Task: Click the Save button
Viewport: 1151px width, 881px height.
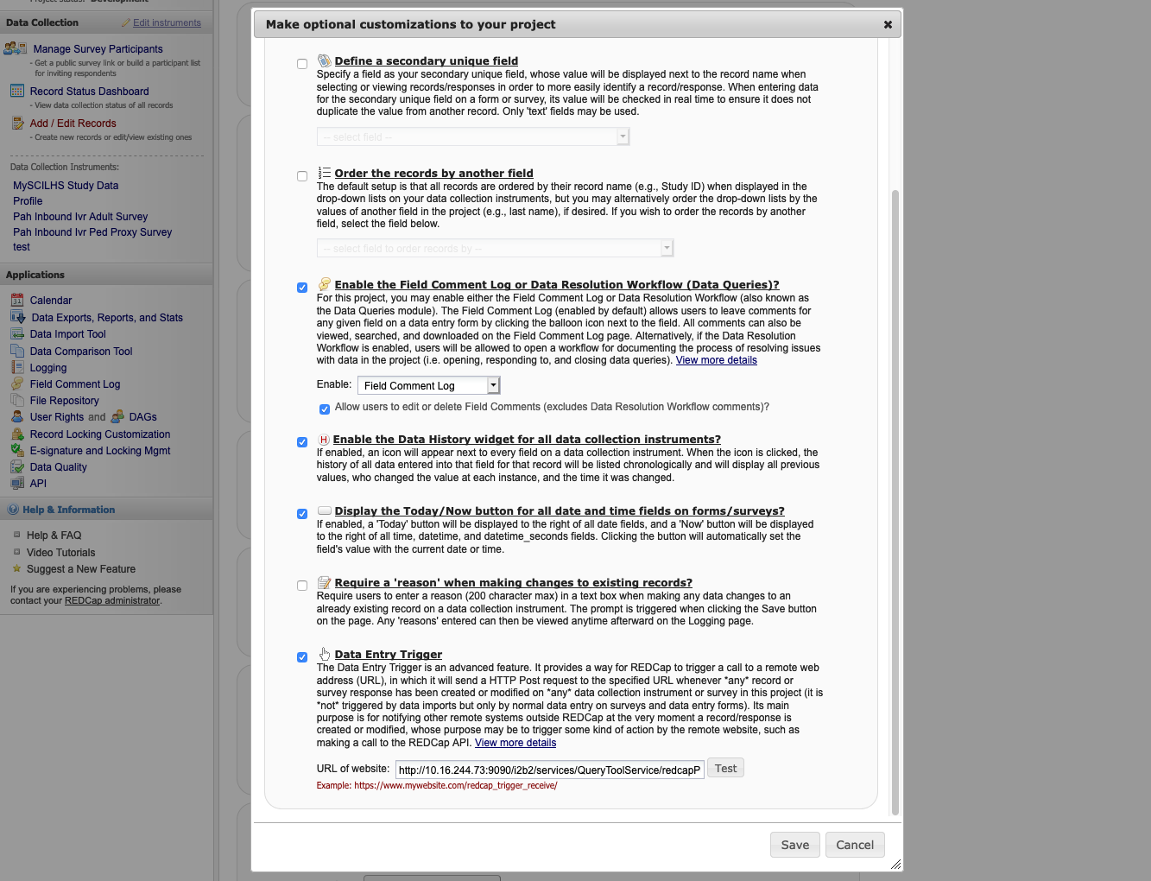Action: (794, 845)
